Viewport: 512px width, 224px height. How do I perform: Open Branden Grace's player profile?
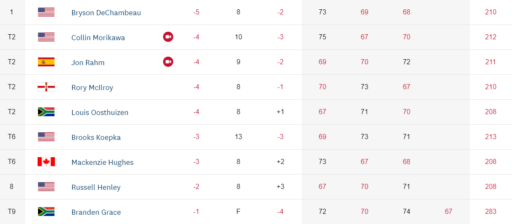(x=96, y=212)
